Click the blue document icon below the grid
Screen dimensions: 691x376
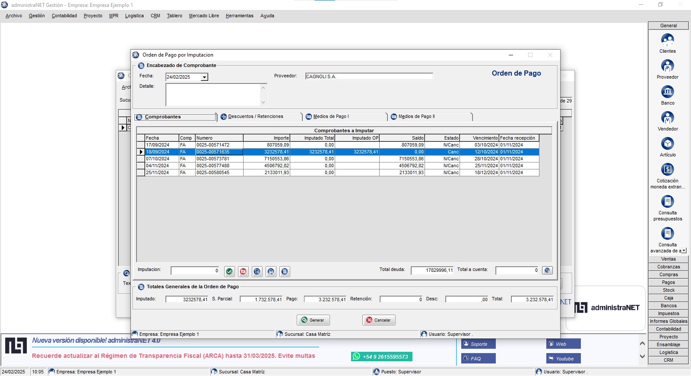click(285, 271)
